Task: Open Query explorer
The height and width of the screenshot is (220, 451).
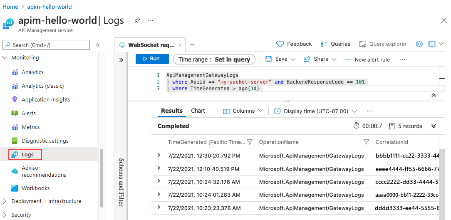Action: click(x=383, y=44)
